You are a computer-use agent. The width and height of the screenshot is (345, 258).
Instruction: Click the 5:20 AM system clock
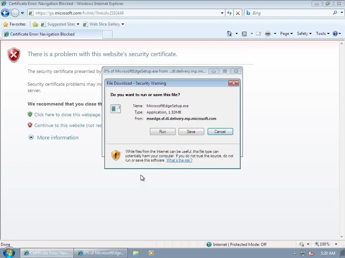point(328,253)
